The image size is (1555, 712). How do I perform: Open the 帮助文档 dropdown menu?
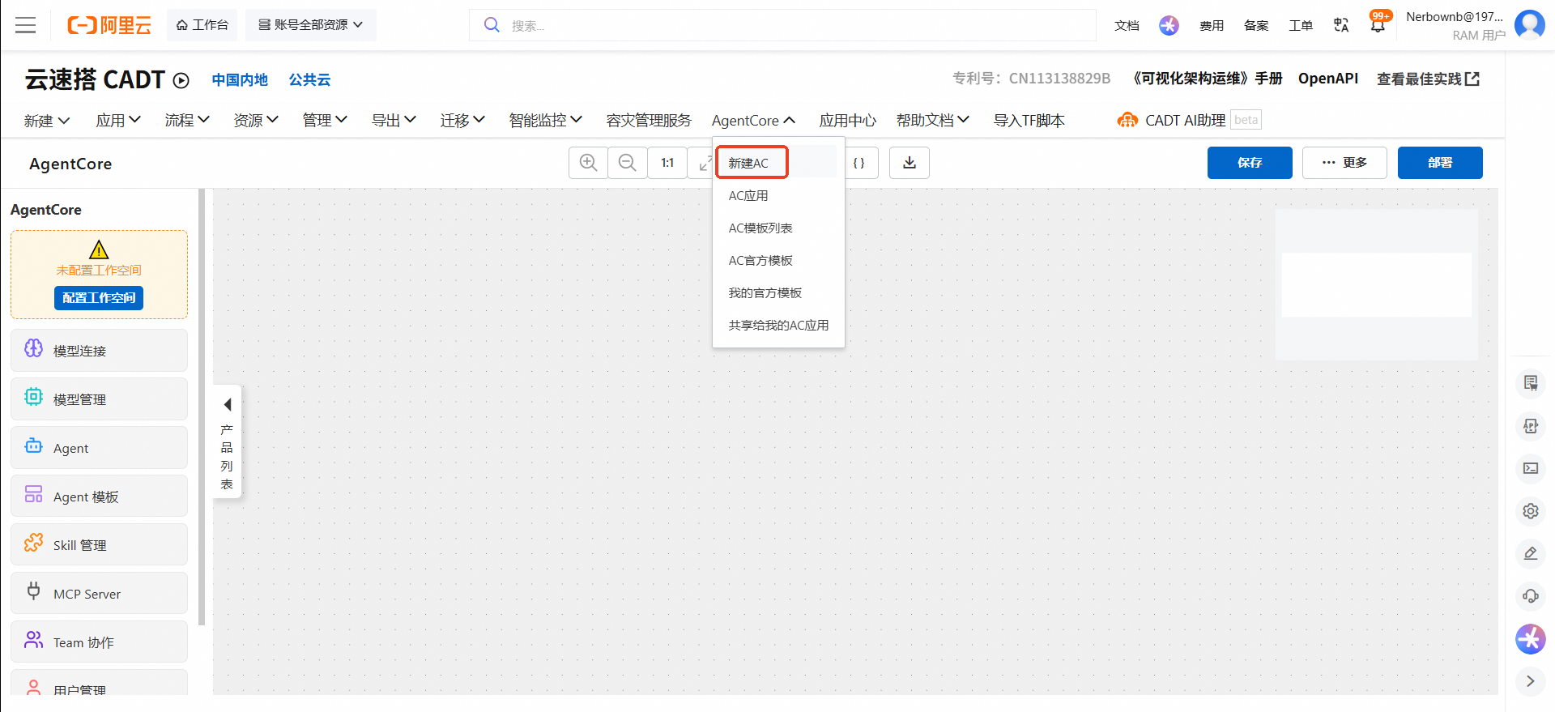(x=933, y=121)
